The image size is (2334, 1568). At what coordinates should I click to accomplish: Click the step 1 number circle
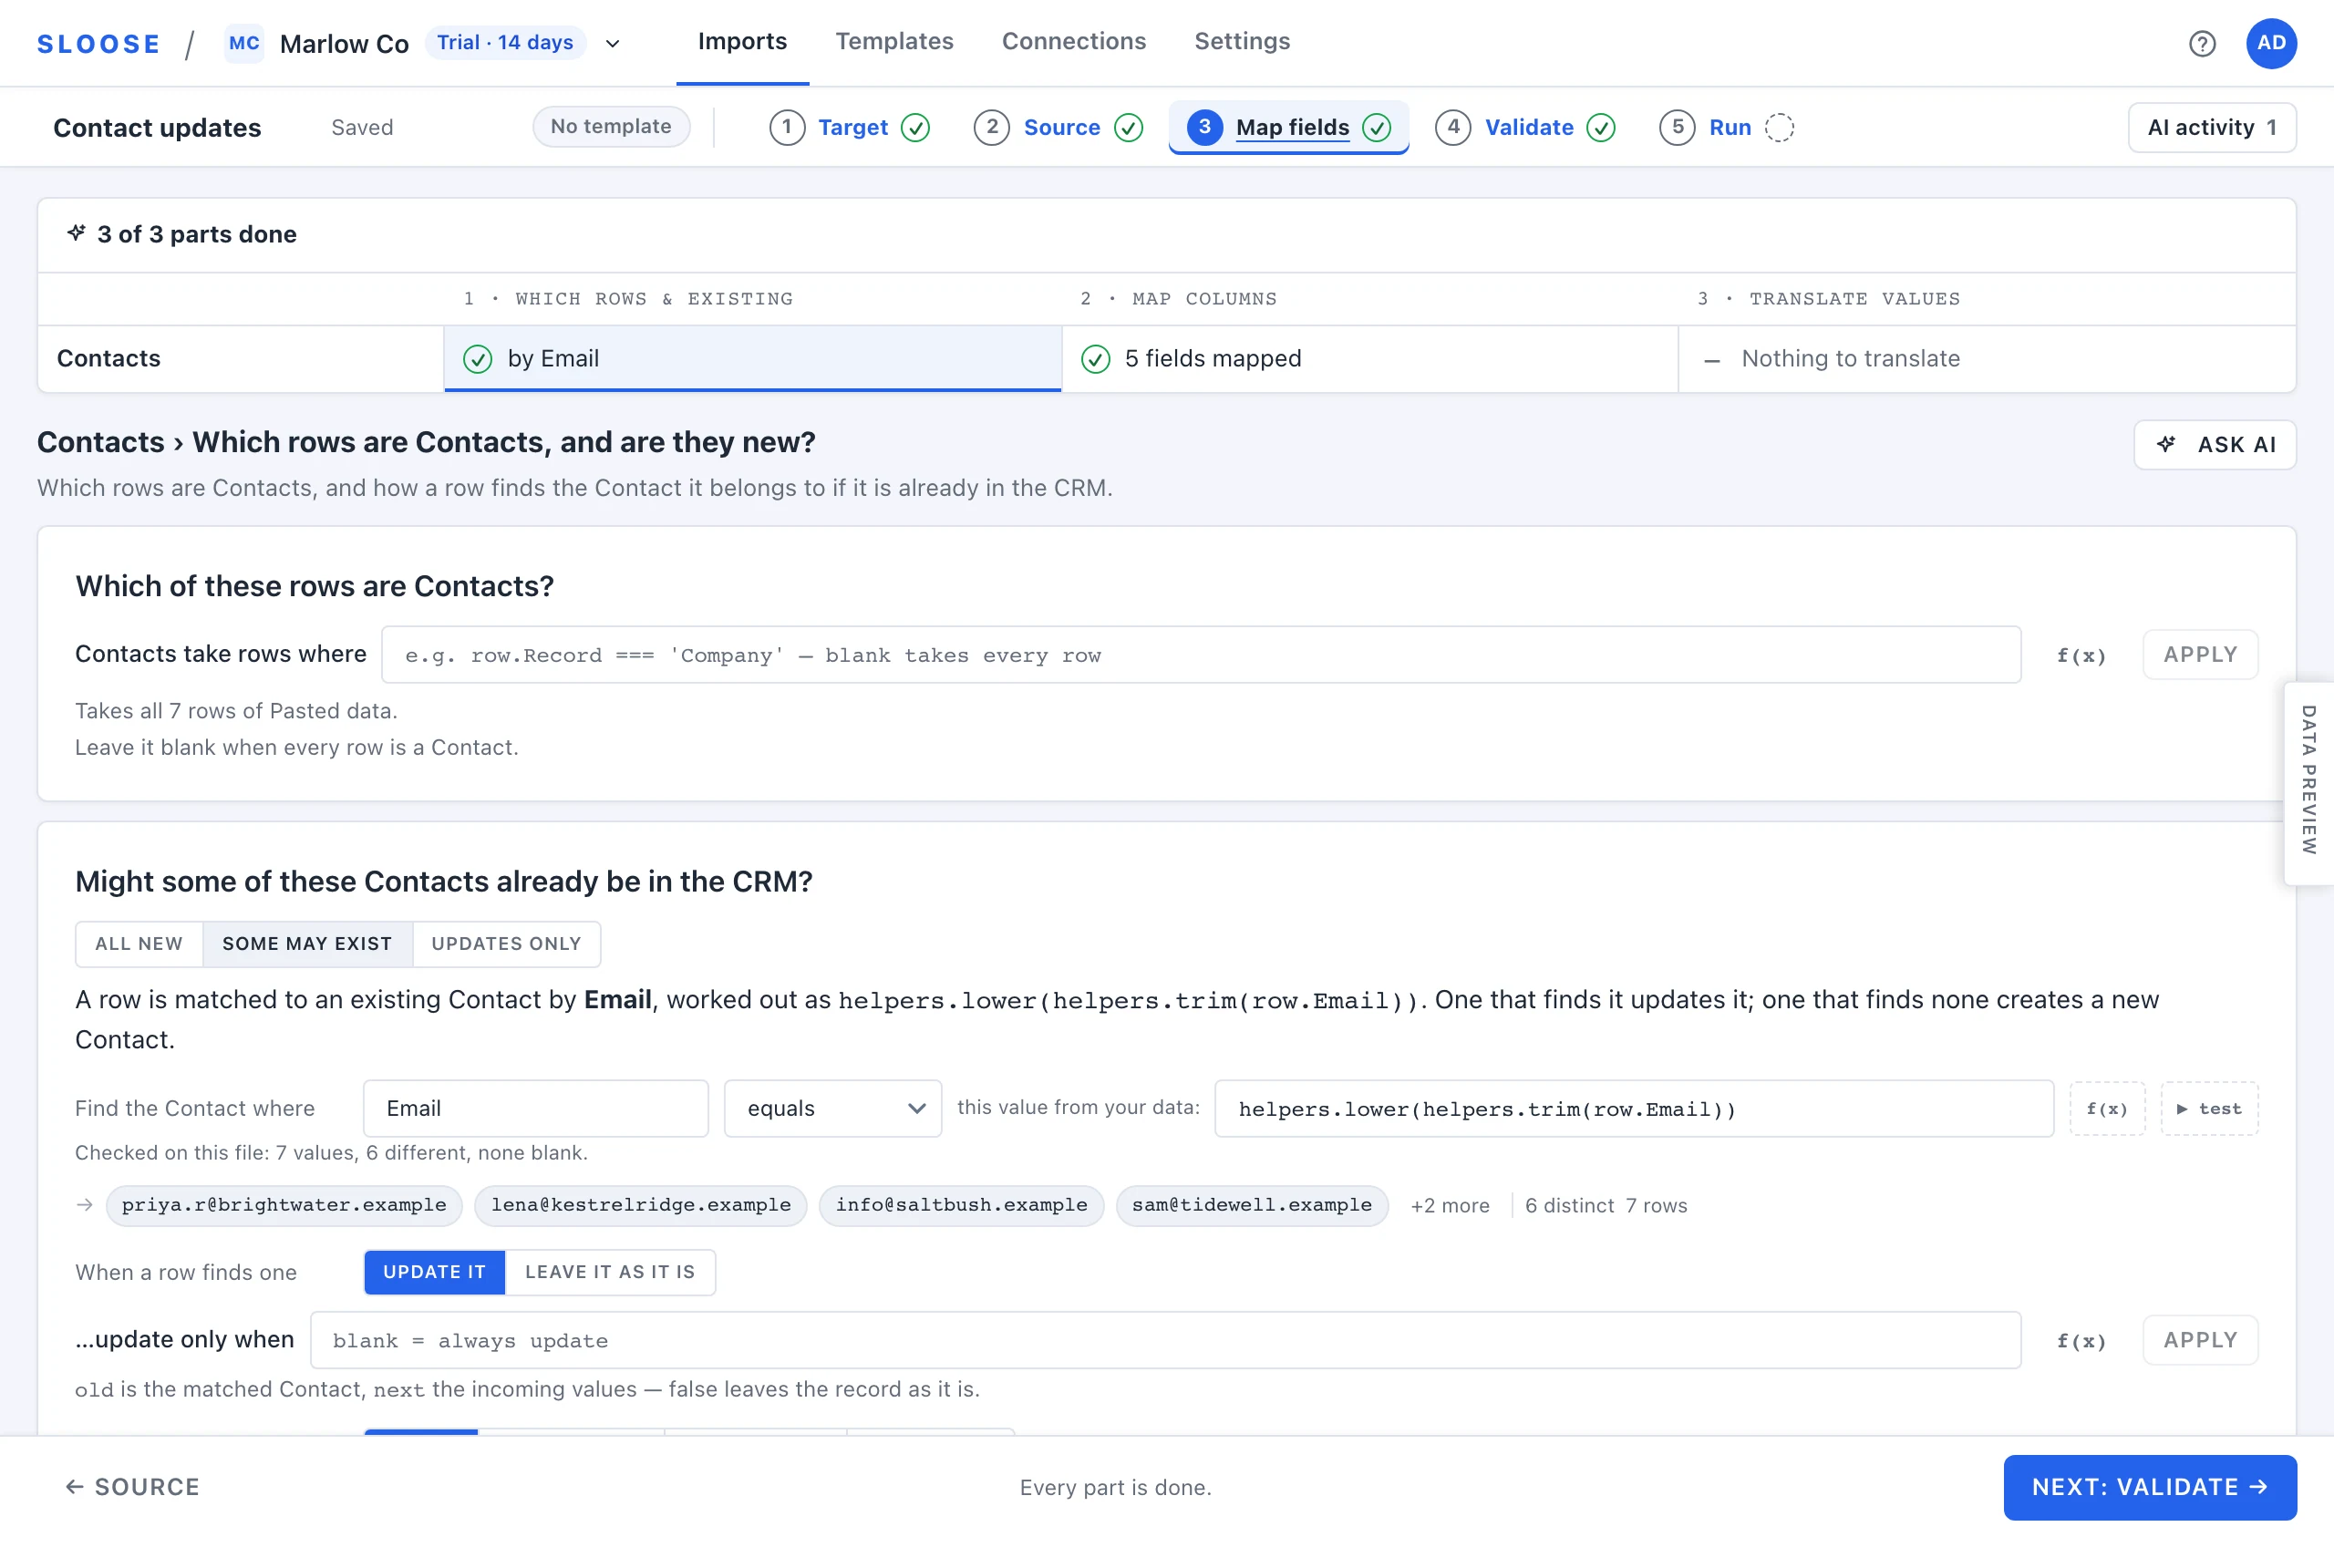[x=787, y=127]
